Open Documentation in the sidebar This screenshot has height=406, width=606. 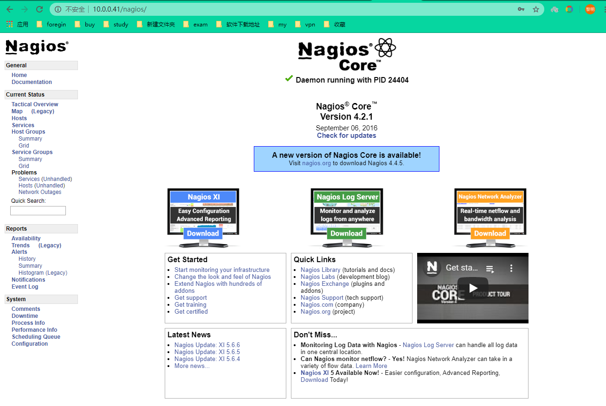click(x=32, y=82)
